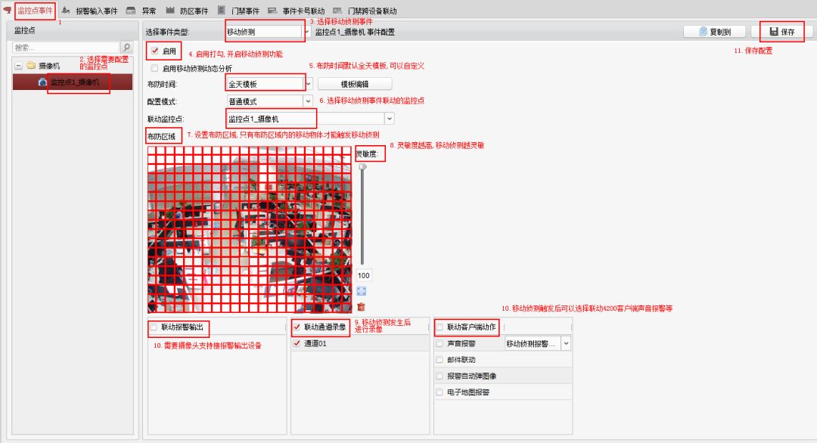Enable 启用移动侦测动态分析 checkbox
Screen dimensions: 817x443
click(155, 68)
